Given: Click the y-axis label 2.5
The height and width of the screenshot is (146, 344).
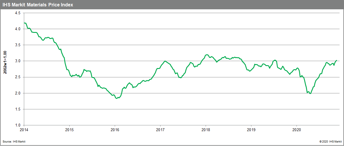Looking at the screenshot, I should [18, 77].
